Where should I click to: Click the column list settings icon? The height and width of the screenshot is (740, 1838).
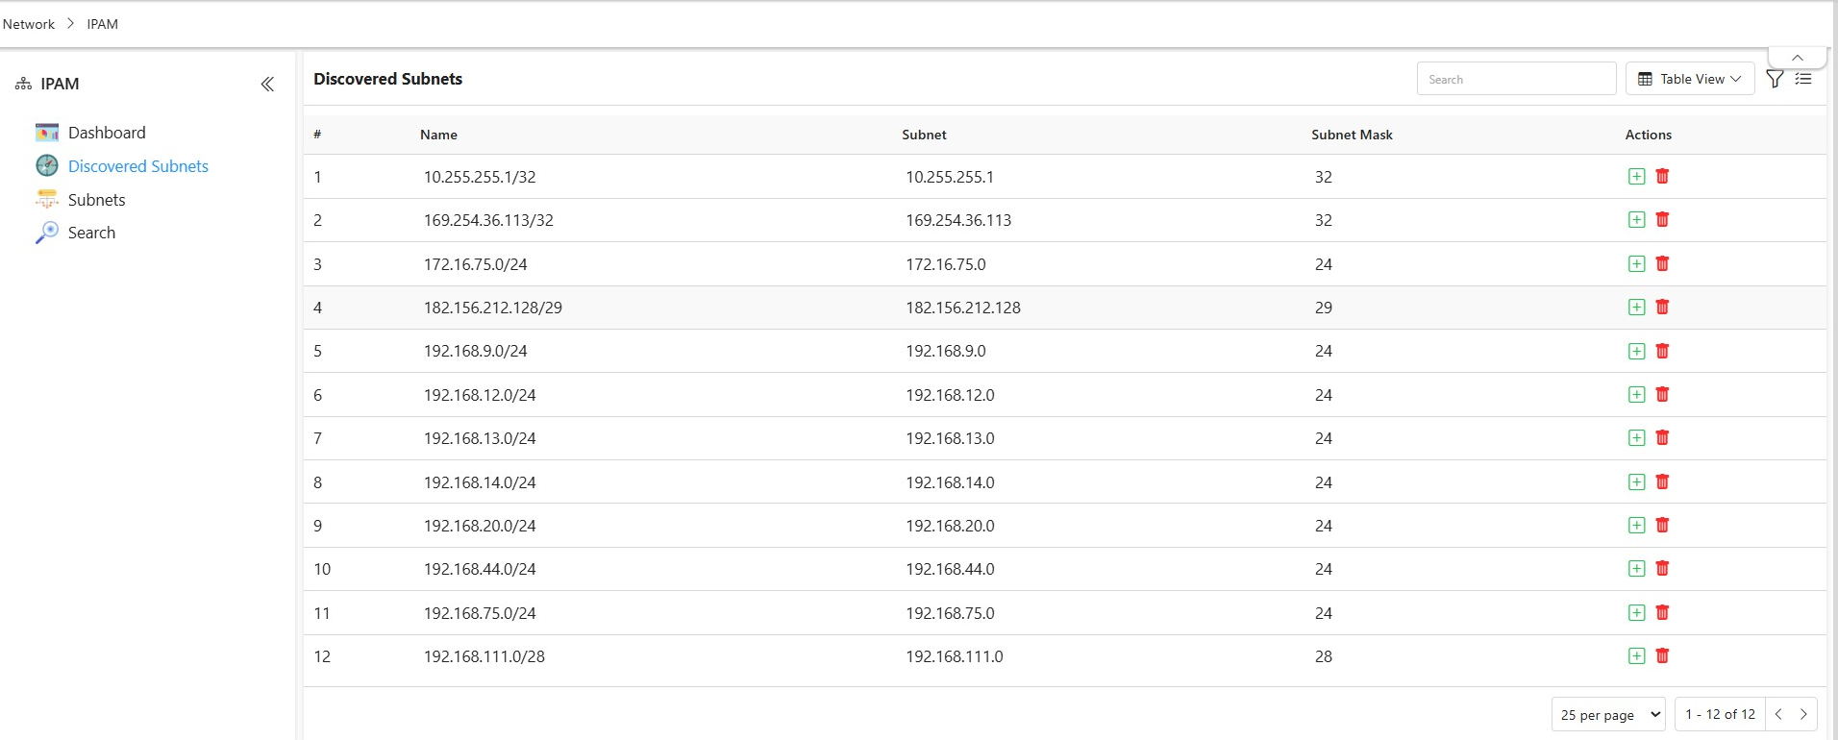(1803, 80)
